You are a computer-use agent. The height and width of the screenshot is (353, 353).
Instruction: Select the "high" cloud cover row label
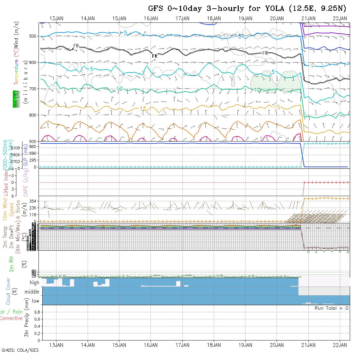(x=34, y=283)
